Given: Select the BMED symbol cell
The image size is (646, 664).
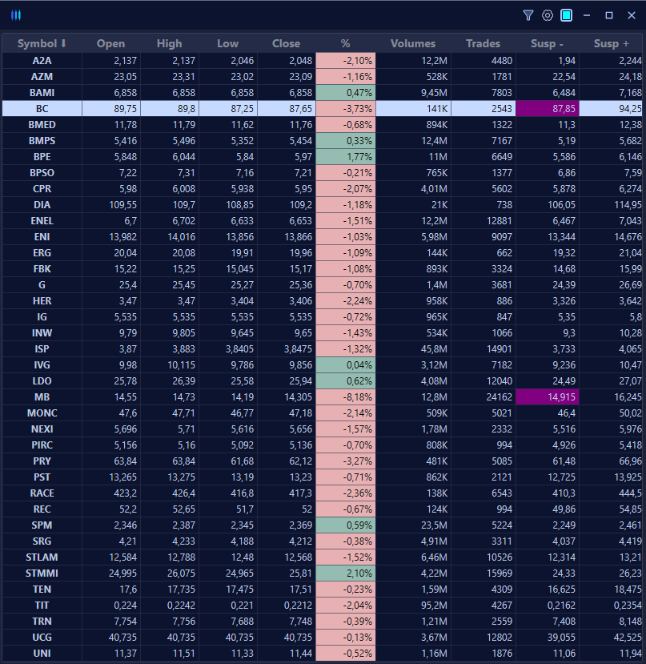Looking at the screenshot, I should (42, 125).
